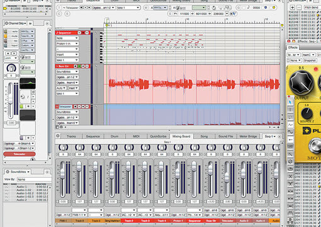Click the Effects tab in the Effects window
The image size is (321, 227).
tap(293, 47)
